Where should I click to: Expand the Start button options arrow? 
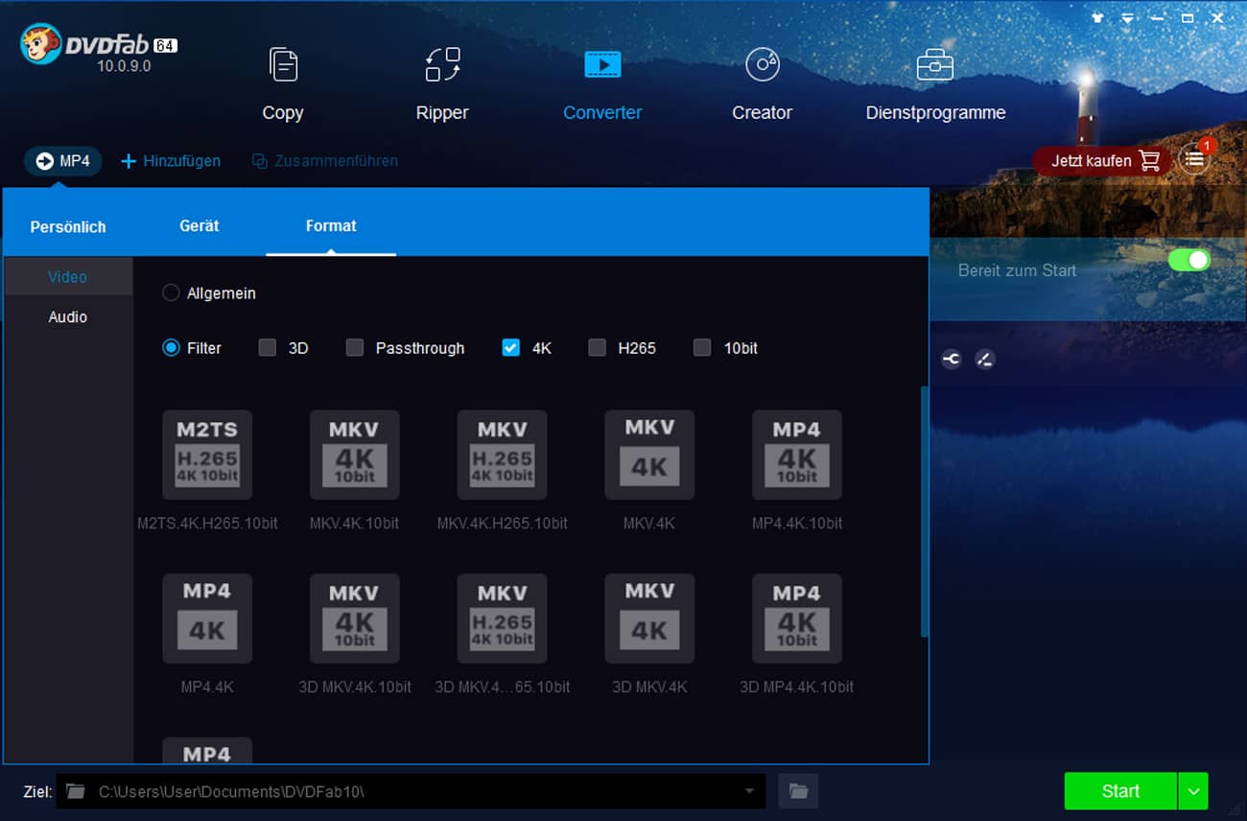(1193, 791)
